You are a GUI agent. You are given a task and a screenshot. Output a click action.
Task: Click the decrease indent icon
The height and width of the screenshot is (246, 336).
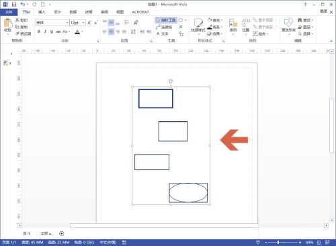tap(142, 32)
